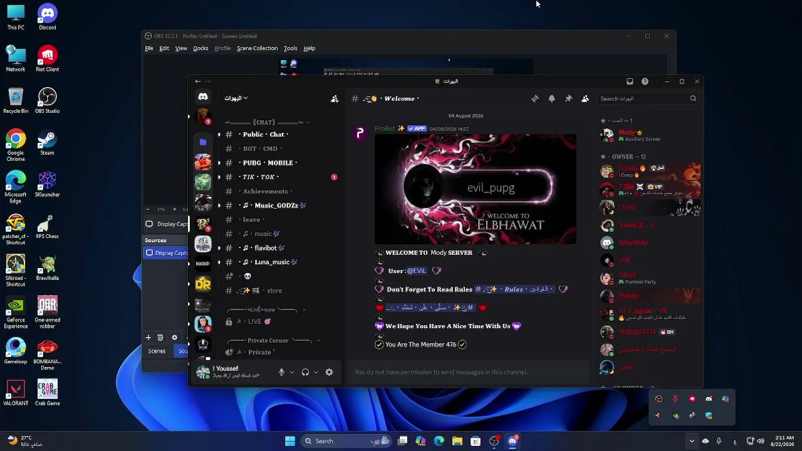
Task: Open the Blacklist server icon in sidebar
Action: click(x=202, y=264)
